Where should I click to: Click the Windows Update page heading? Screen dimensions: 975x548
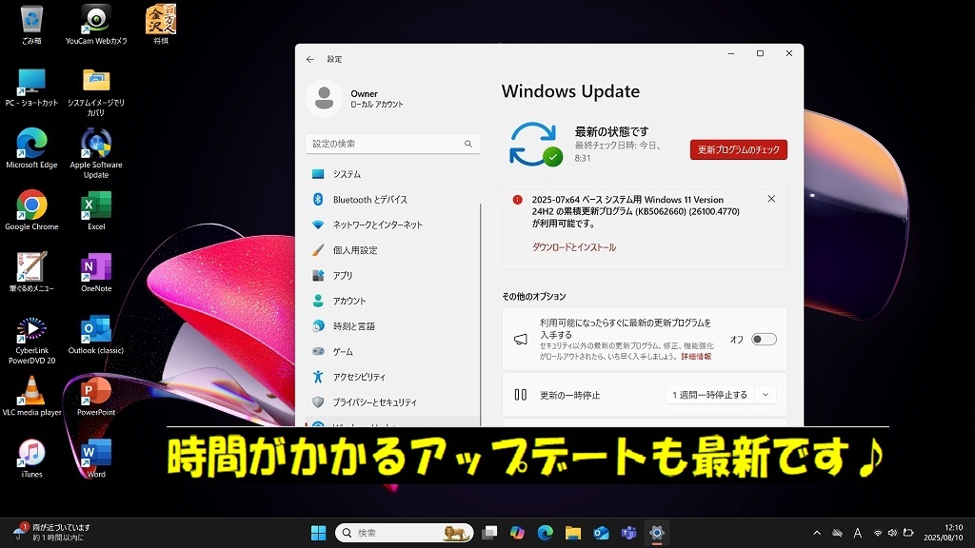571,91
